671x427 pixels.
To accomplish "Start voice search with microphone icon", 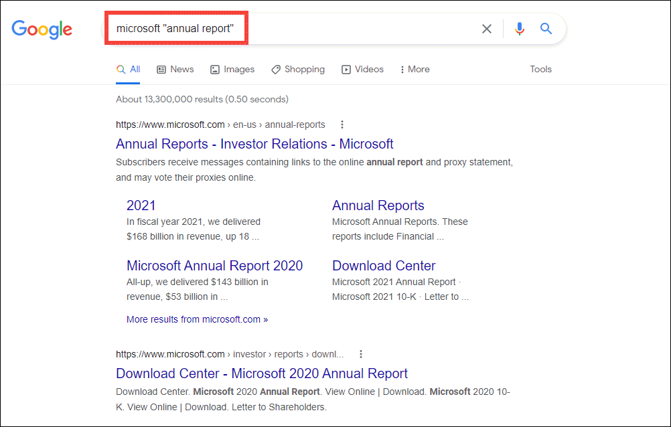I will click(x=520, y=29).
